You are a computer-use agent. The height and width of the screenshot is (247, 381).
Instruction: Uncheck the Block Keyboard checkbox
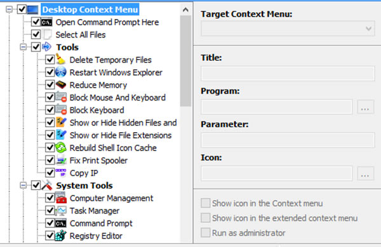click(50, 110)
